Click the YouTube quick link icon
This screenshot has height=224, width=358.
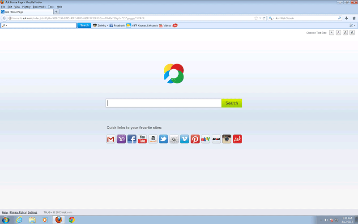142,139
